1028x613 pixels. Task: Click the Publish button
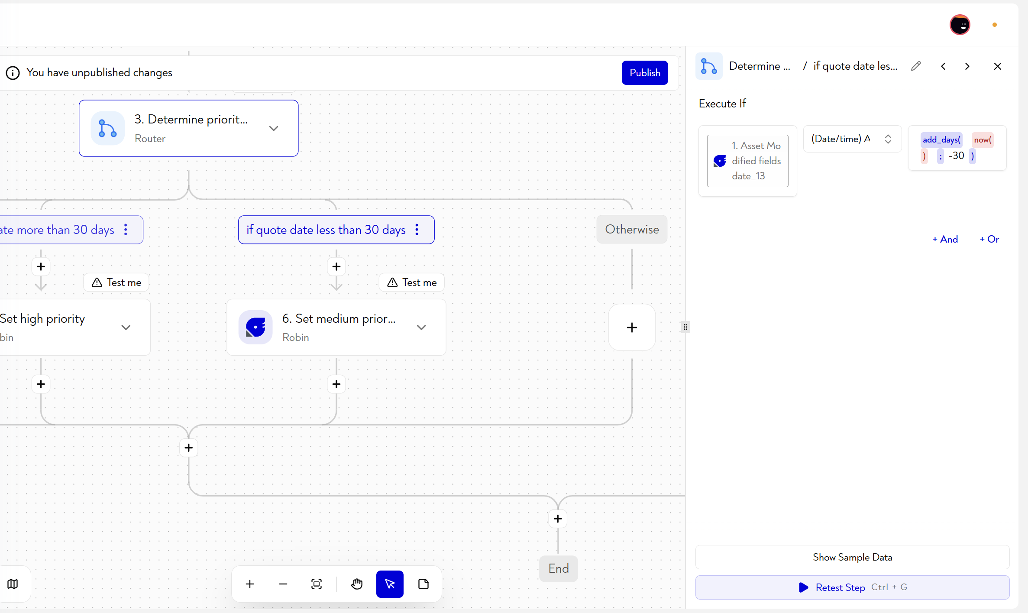coord(645,73)
